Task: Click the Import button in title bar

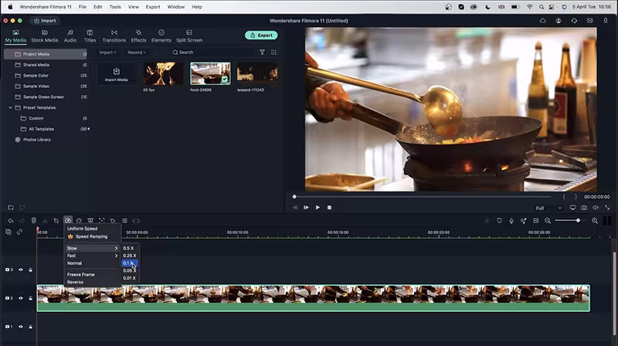Action: [x=45, y=21]
